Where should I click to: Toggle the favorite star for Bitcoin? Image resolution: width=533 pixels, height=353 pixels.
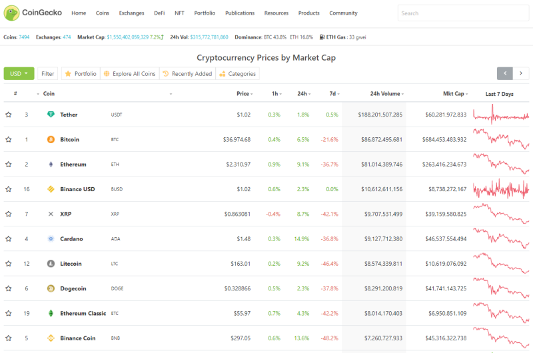click(9, 139)
